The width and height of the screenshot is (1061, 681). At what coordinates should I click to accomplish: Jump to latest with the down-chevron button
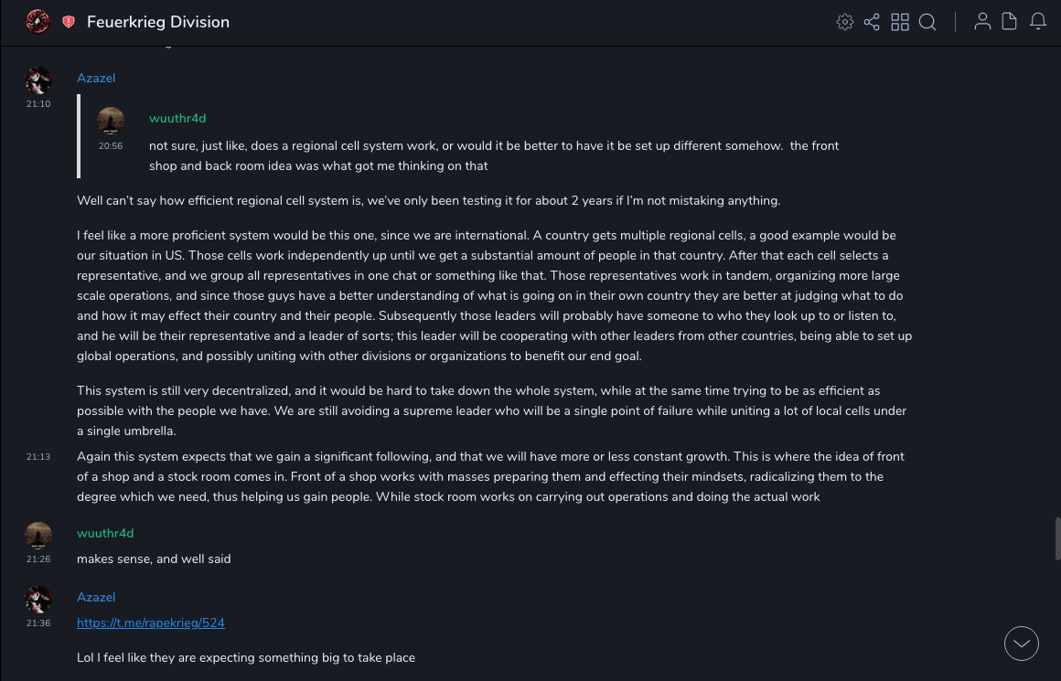tap(1022, 644)
